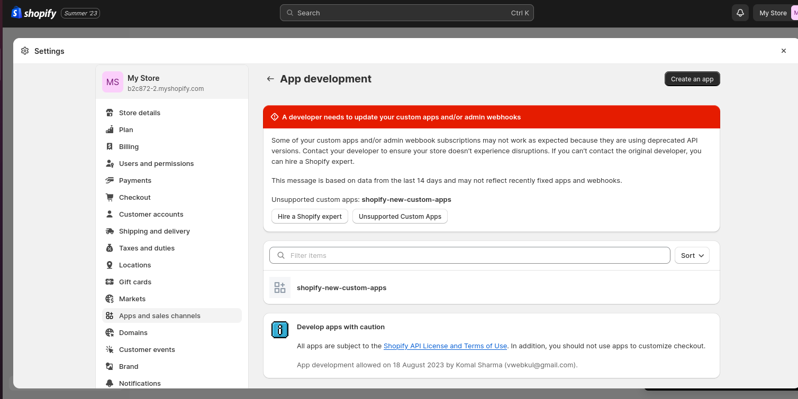Viewport: 798px width, 399px height.
Task: Click the Customer events icon
Action: (x=110, y=349)
